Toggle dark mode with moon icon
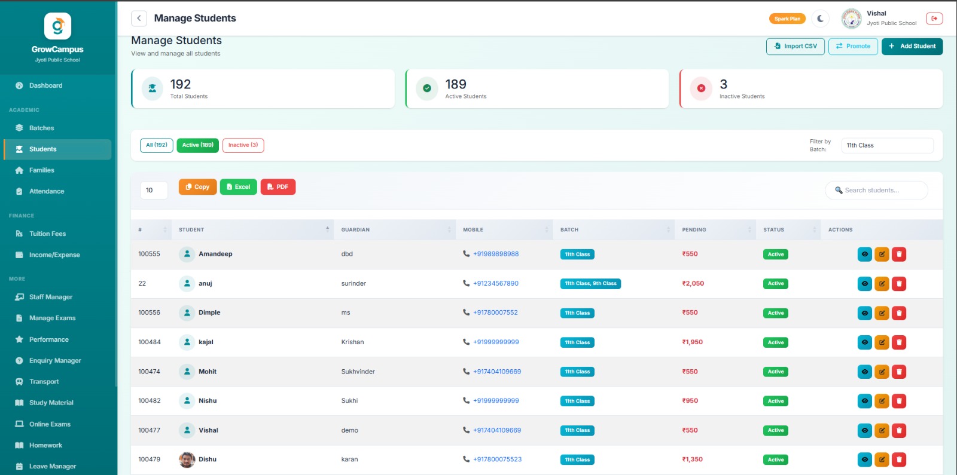 821,19
